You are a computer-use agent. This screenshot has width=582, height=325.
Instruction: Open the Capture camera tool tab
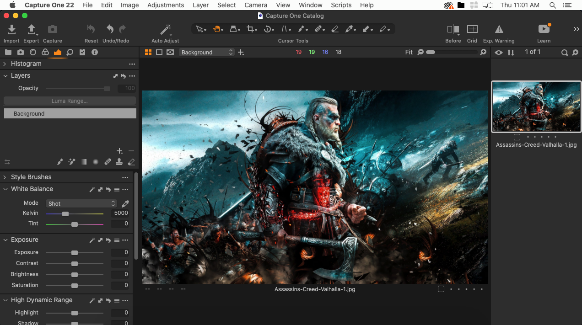point(21,52)
